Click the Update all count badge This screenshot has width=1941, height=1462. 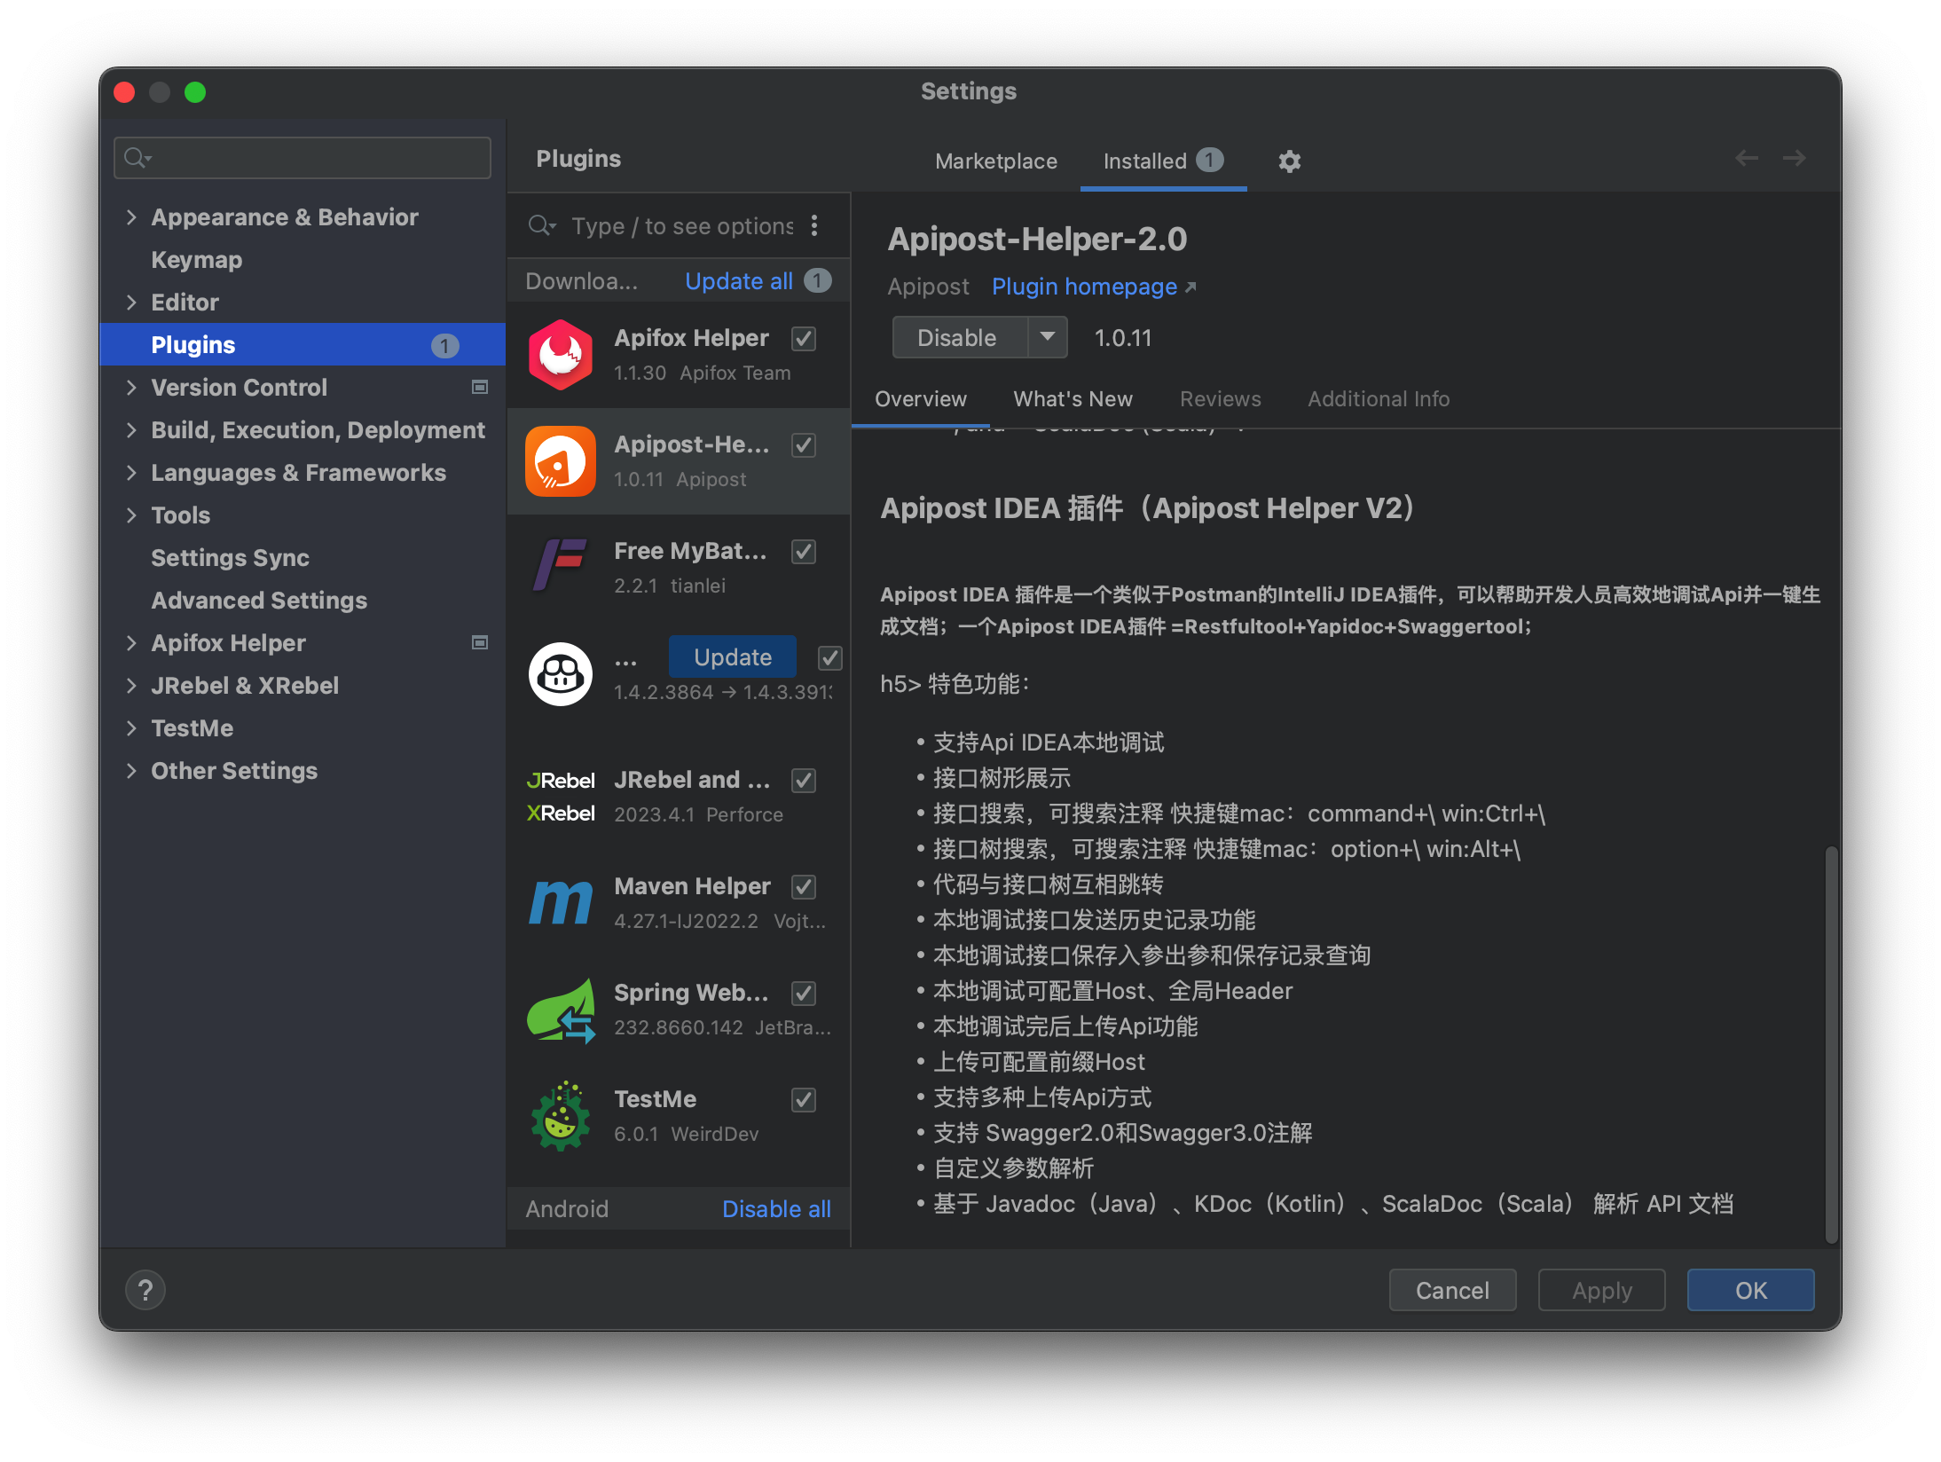(817, 281)
